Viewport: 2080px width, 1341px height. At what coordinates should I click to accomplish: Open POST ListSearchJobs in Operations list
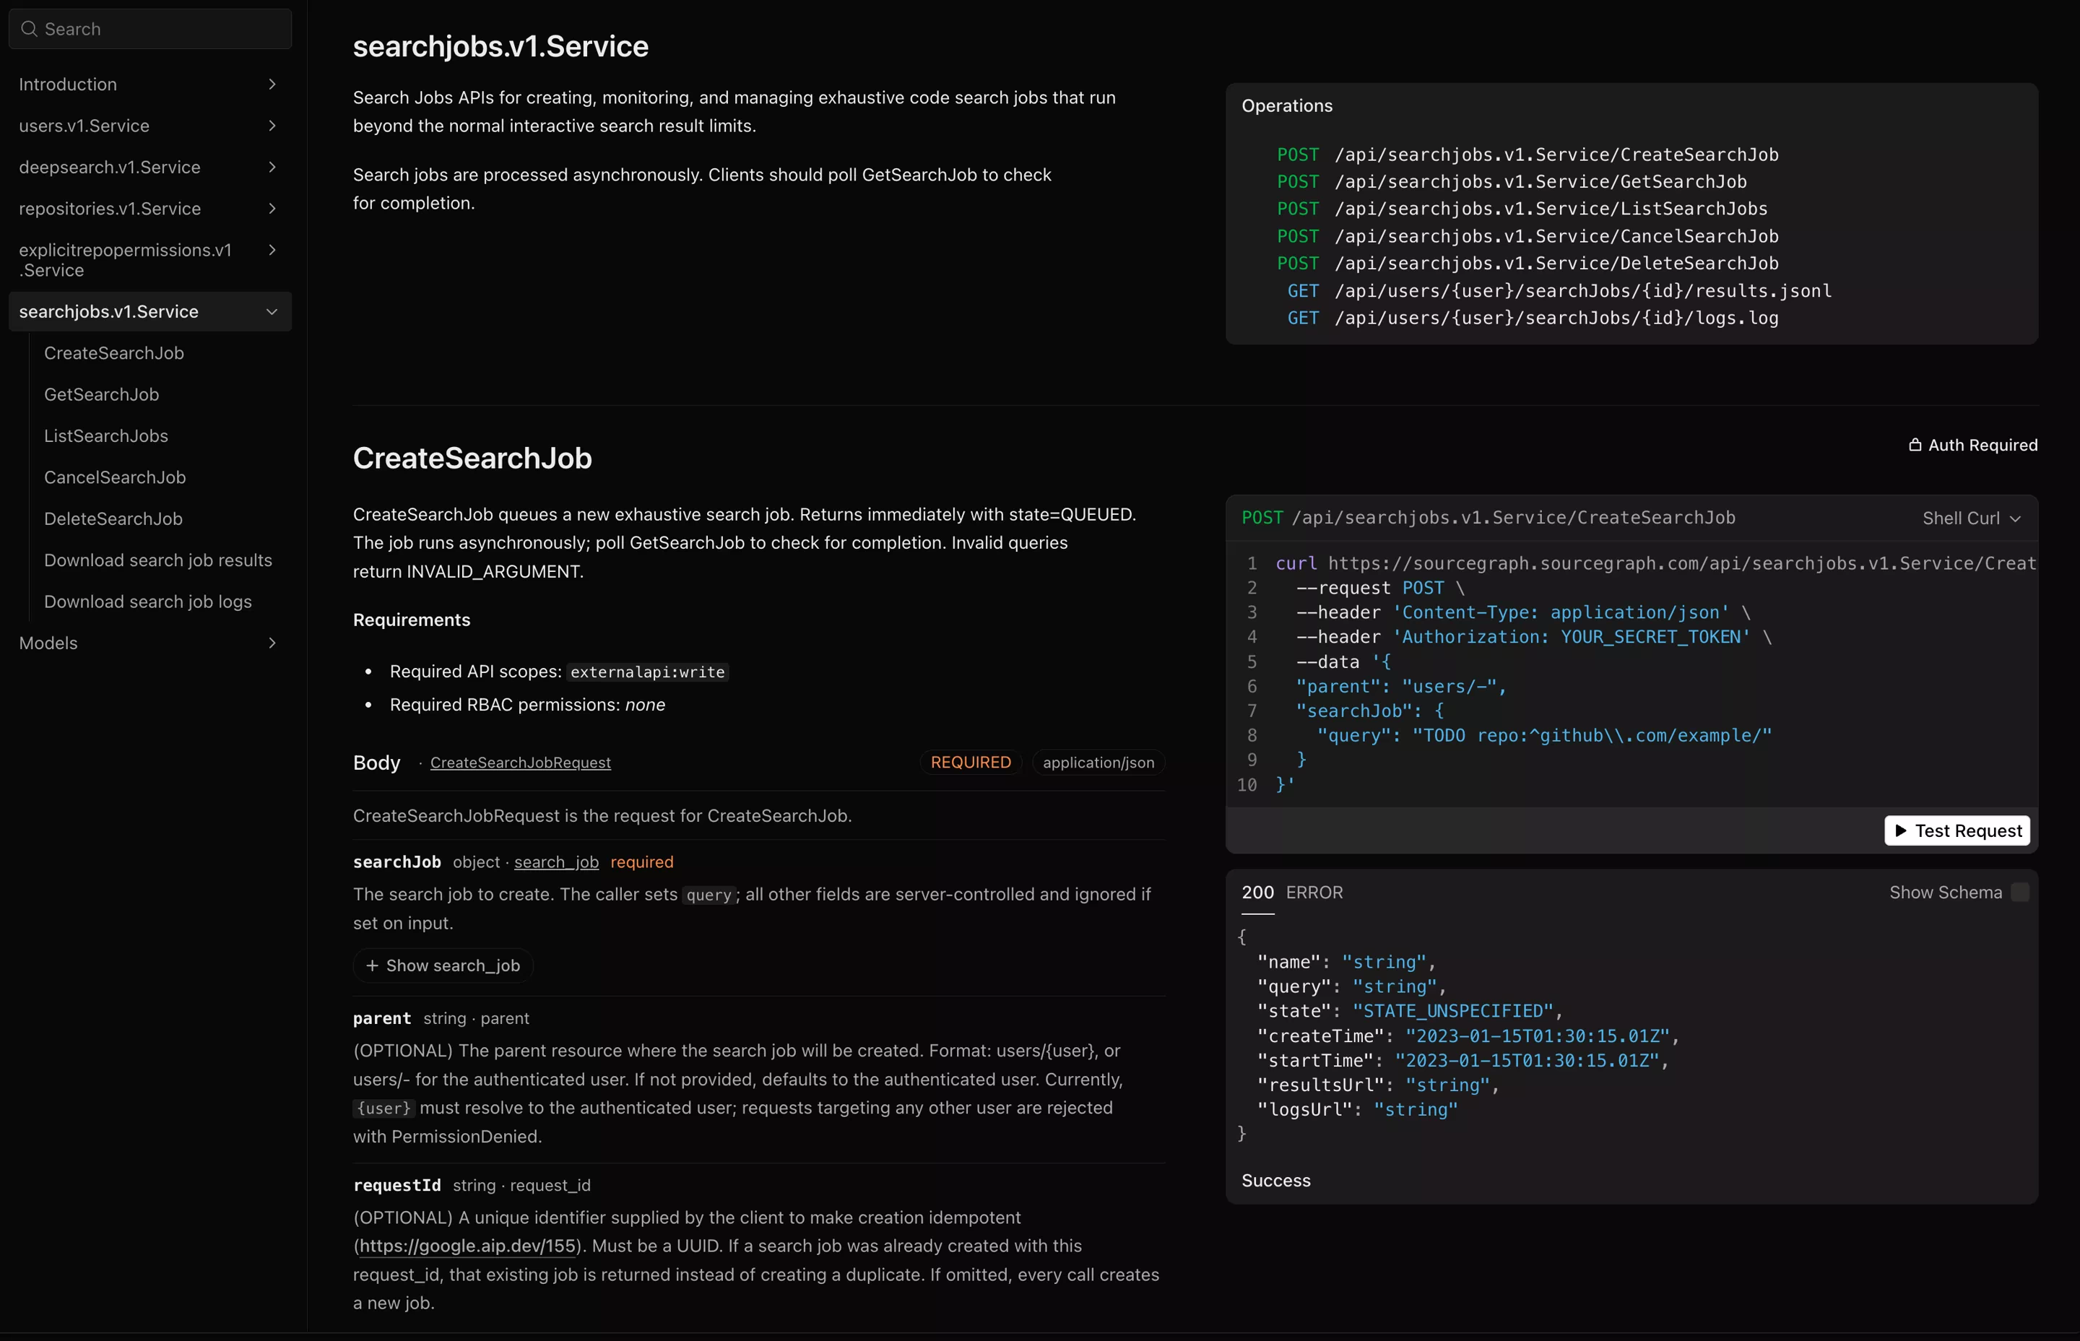point(1522,208)
